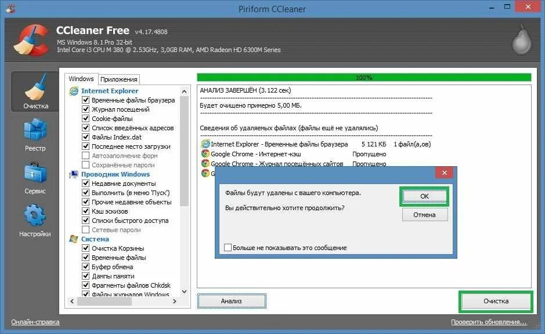
Task: Toggle Очистка Корзины checkbox
Action: click(x=85, y=248)
